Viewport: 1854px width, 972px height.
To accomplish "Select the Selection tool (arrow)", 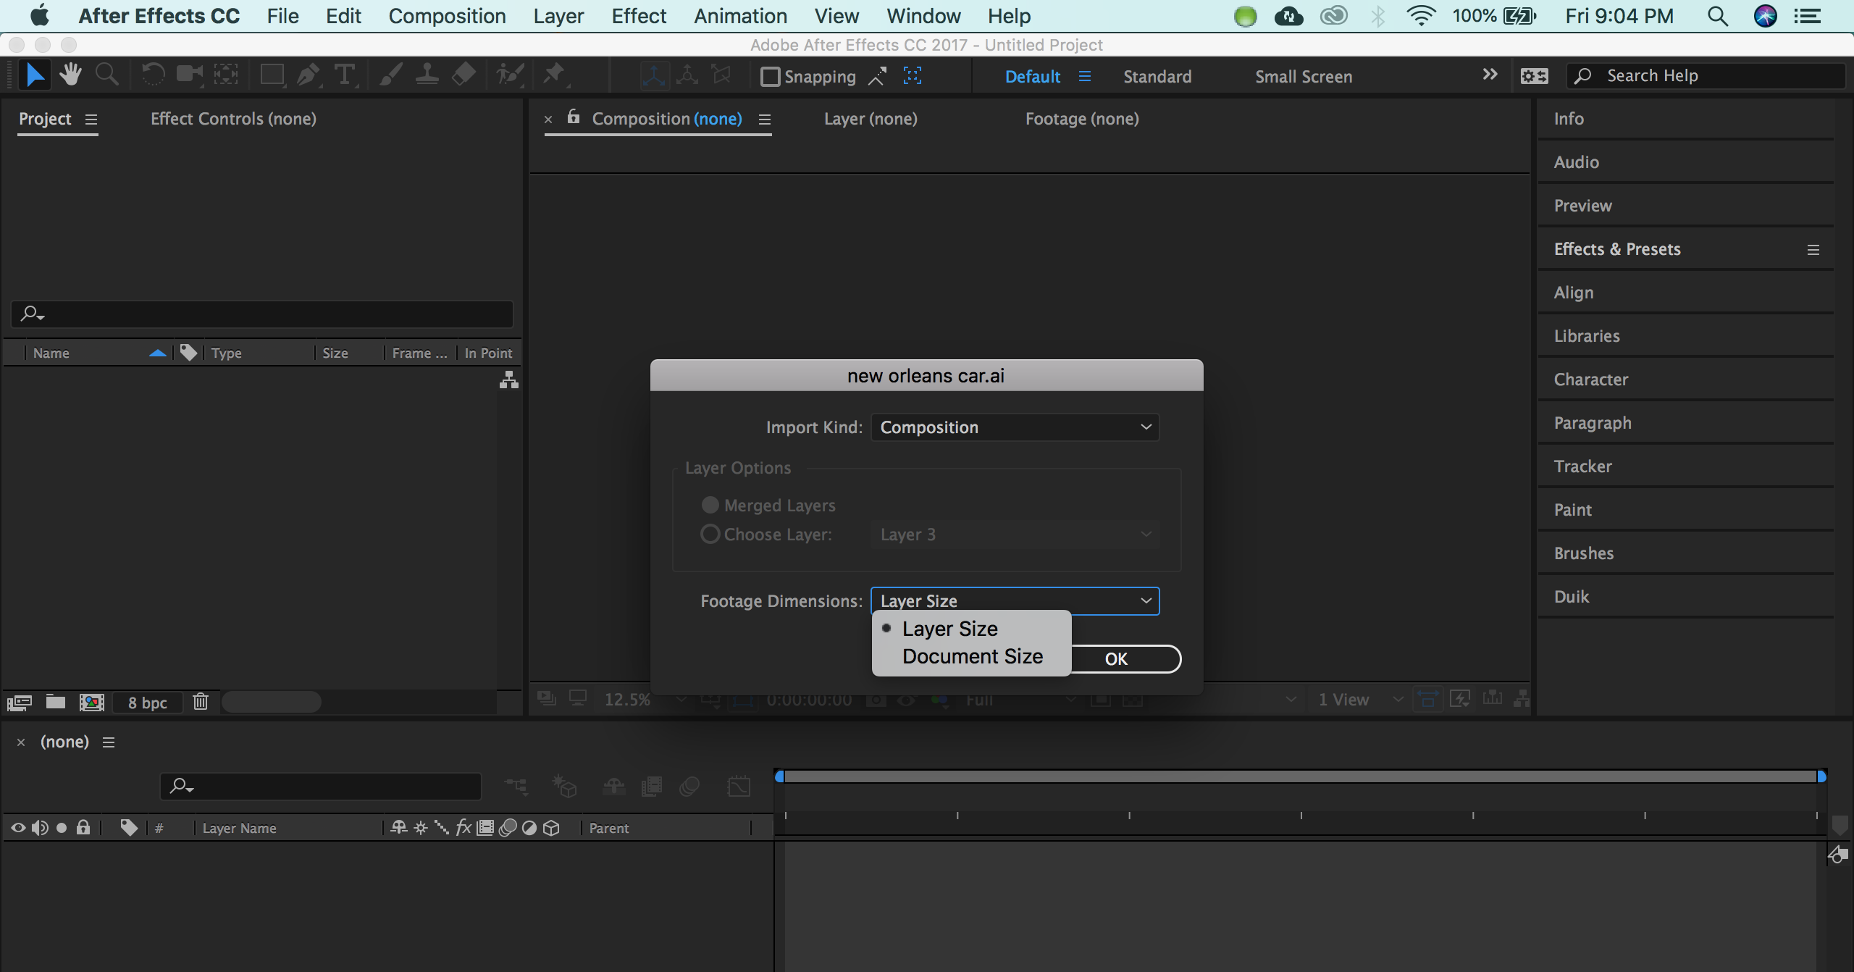I will coord(33,77).
